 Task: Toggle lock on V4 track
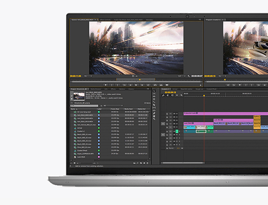pos(167,117)
